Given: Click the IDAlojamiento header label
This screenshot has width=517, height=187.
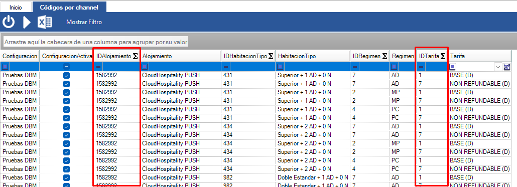Looking at the screenshot, I should click(x=113, y=56).
